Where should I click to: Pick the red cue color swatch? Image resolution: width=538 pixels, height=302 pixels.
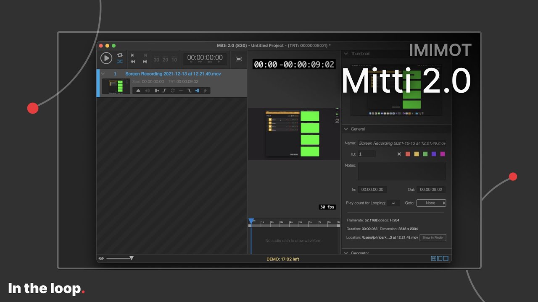point(408,154)
